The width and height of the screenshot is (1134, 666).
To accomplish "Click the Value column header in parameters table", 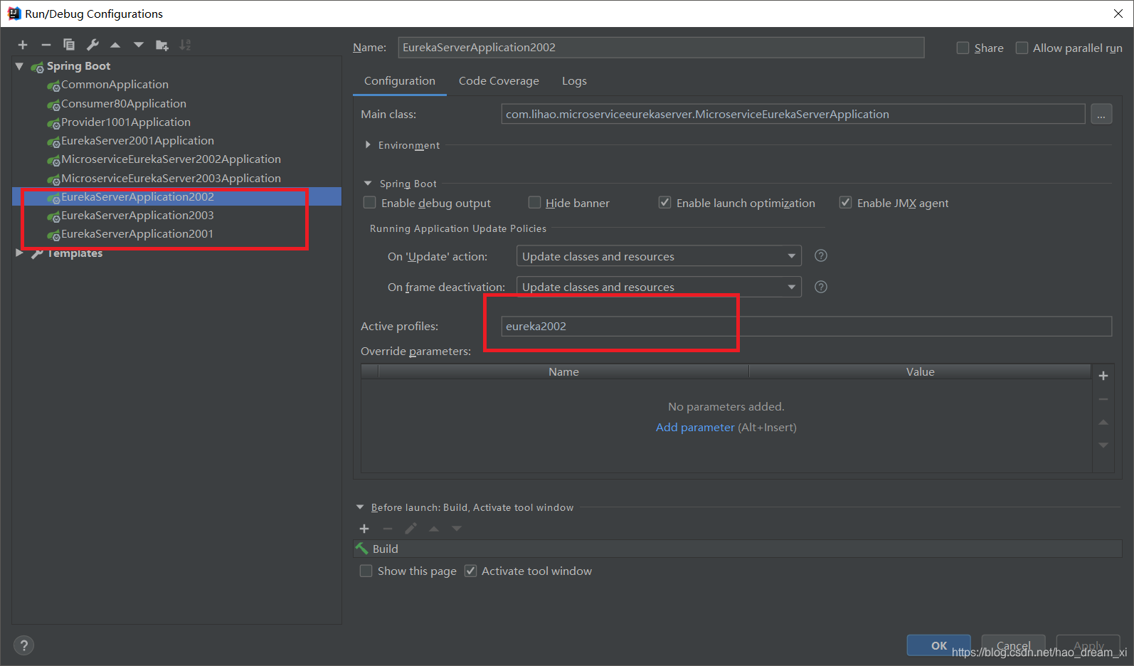I will click(x=920, y=371).
